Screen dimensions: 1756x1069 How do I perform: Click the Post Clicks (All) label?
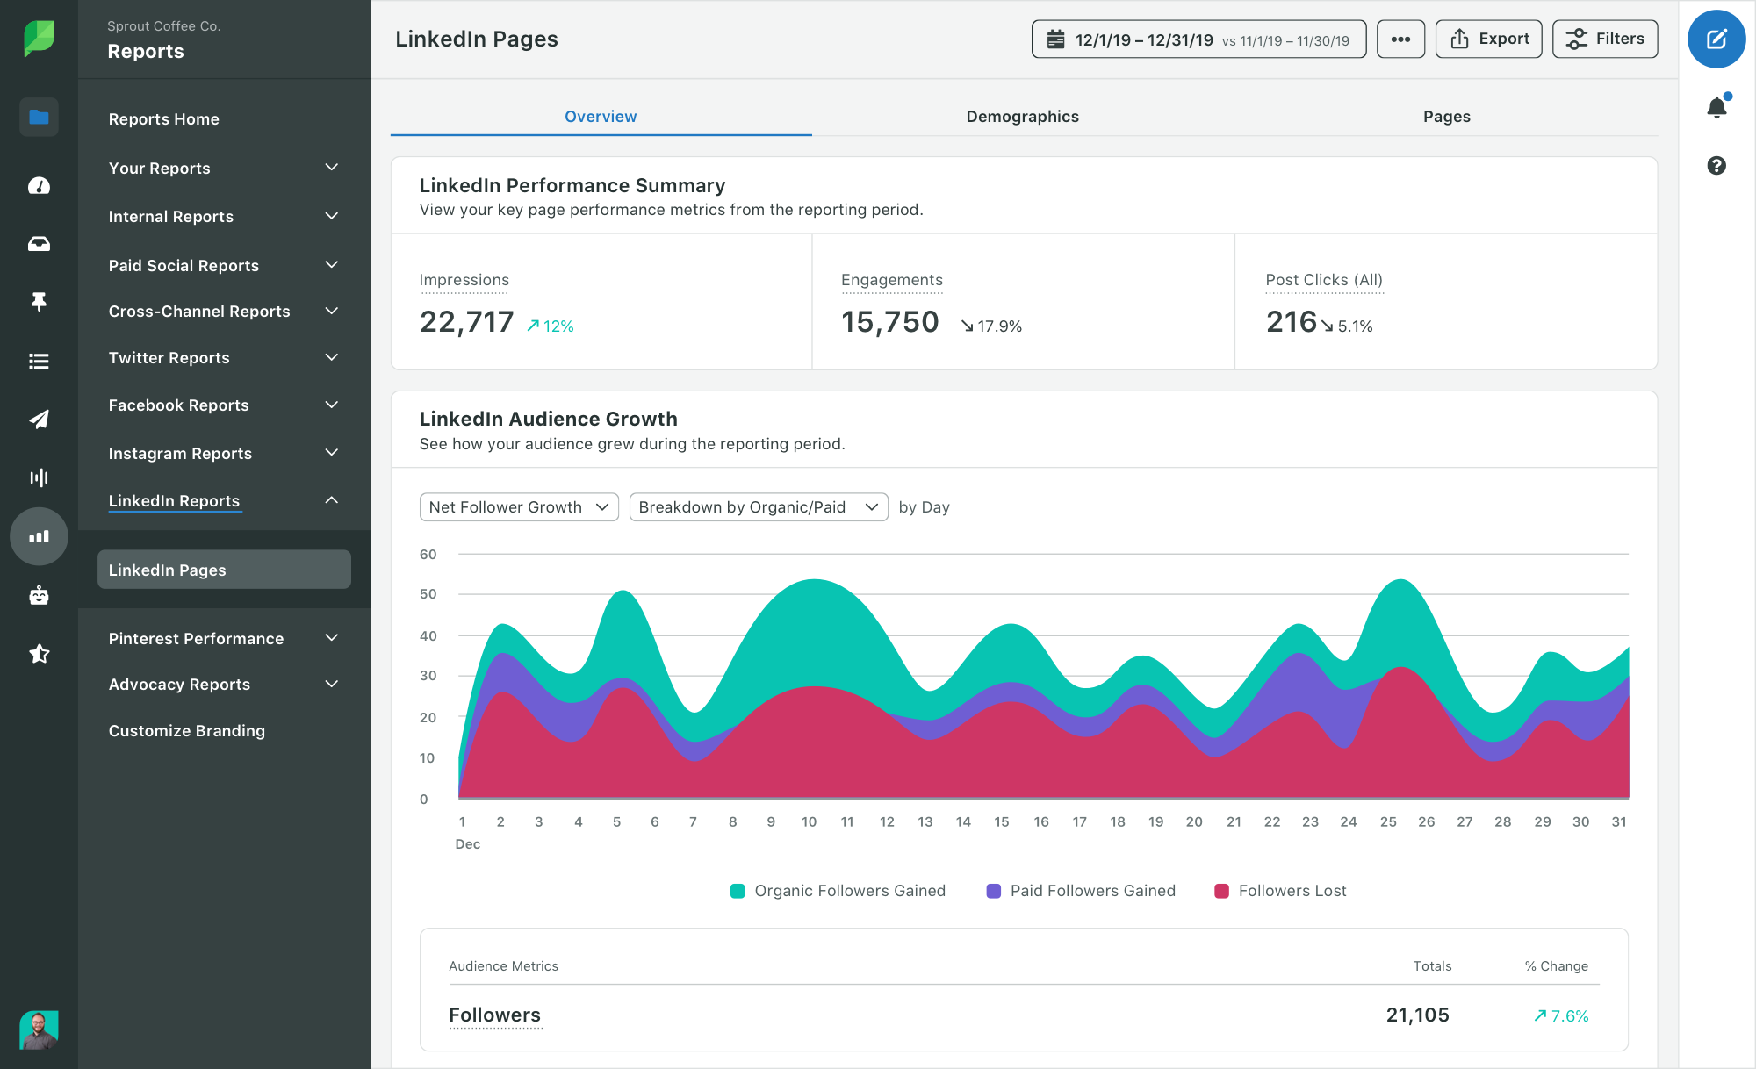1324,280
